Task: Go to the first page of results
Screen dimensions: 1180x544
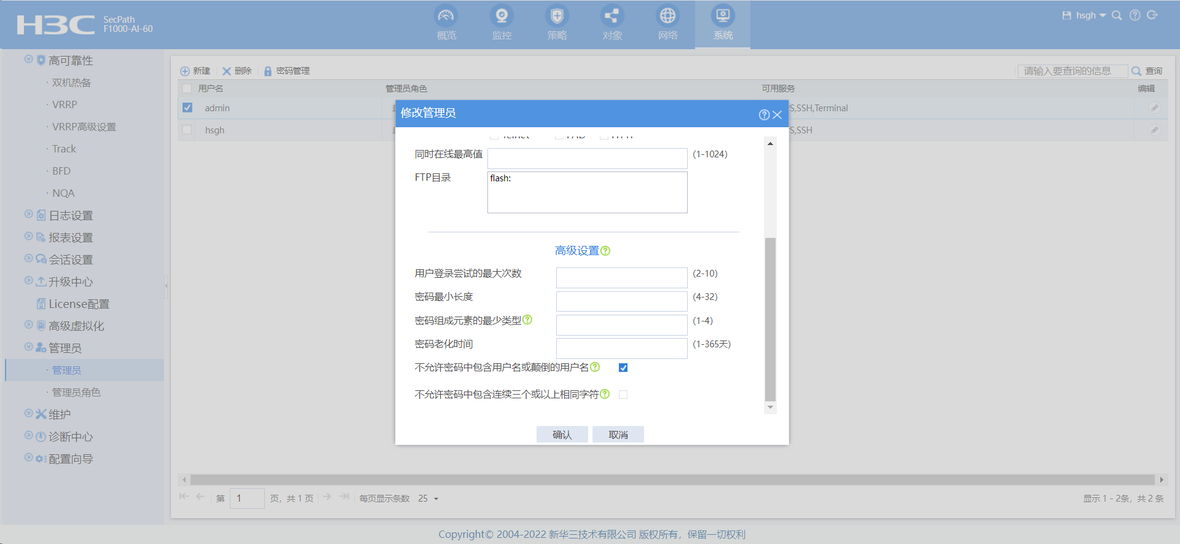Action: (184, 497)
